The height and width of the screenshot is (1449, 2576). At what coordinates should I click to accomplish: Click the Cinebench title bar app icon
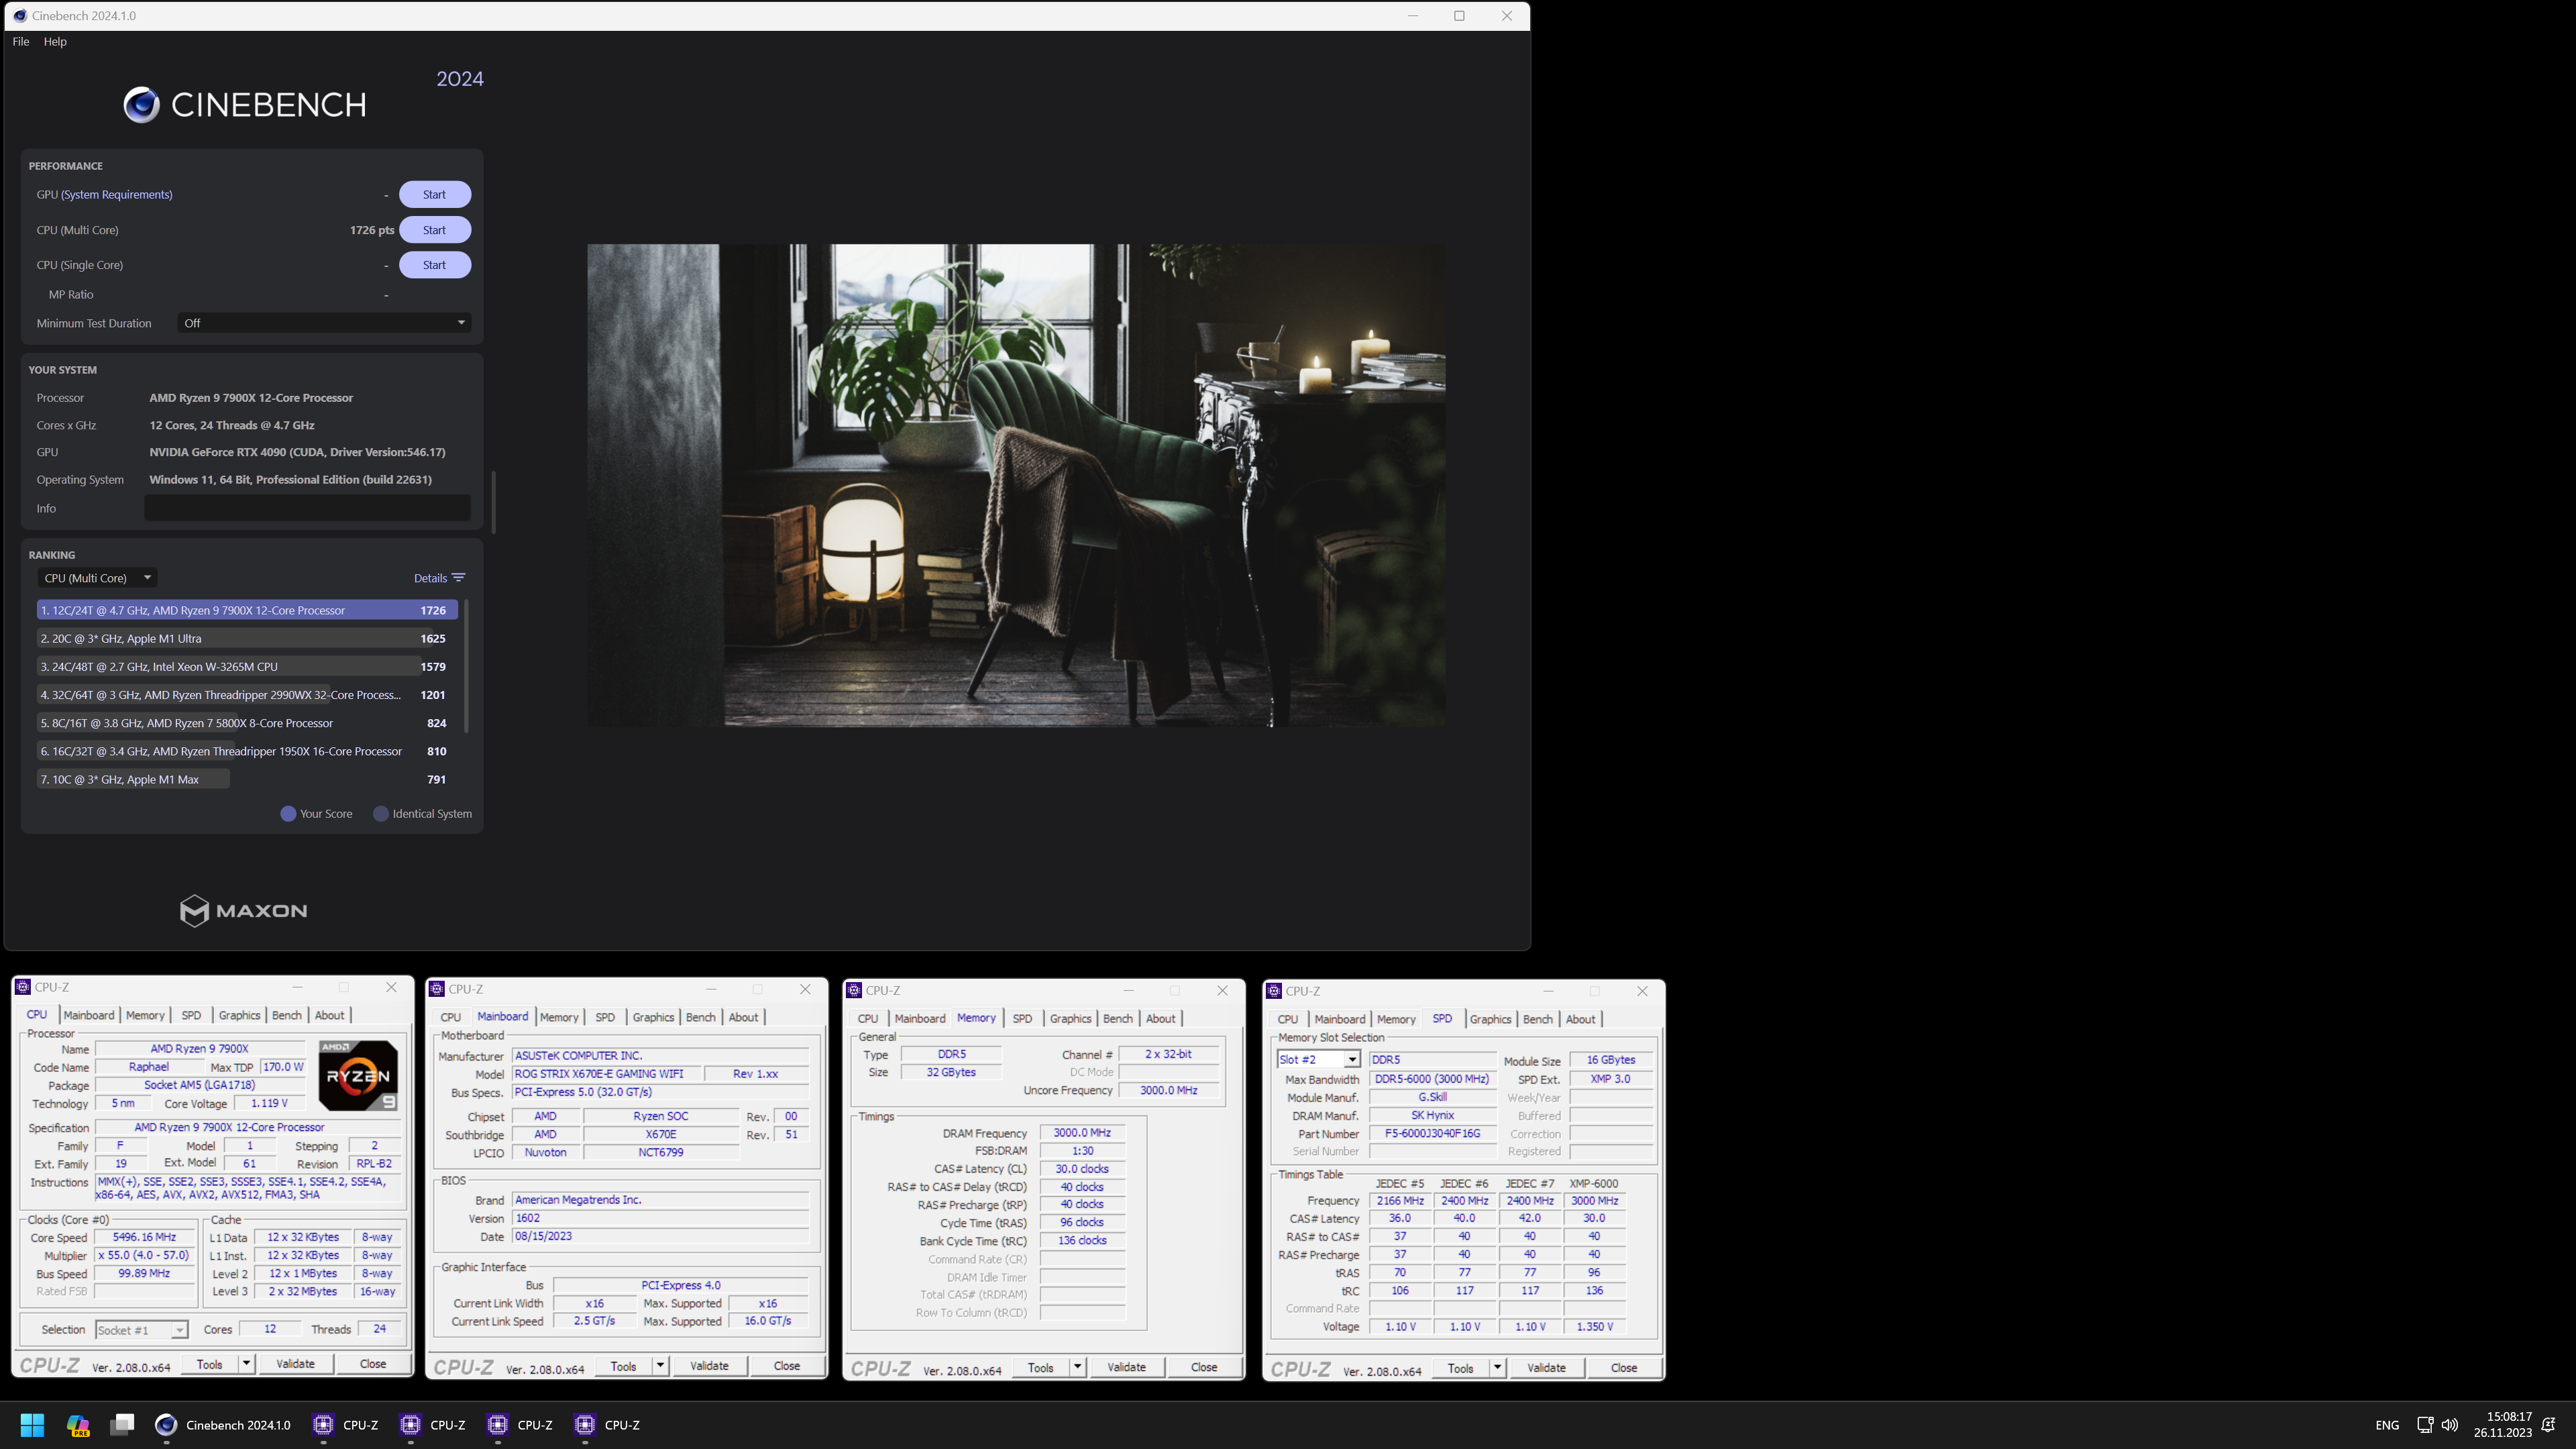[20, 16]
